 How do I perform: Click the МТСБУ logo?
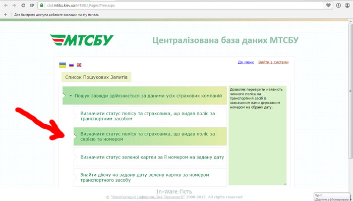point(82,40)
